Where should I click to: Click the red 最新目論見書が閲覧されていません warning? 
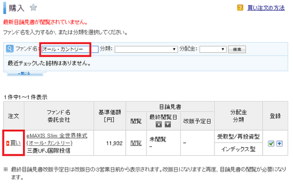click(x=45, y=22)
